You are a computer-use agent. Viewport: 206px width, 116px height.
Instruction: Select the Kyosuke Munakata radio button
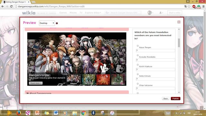(x=137, y=55)
